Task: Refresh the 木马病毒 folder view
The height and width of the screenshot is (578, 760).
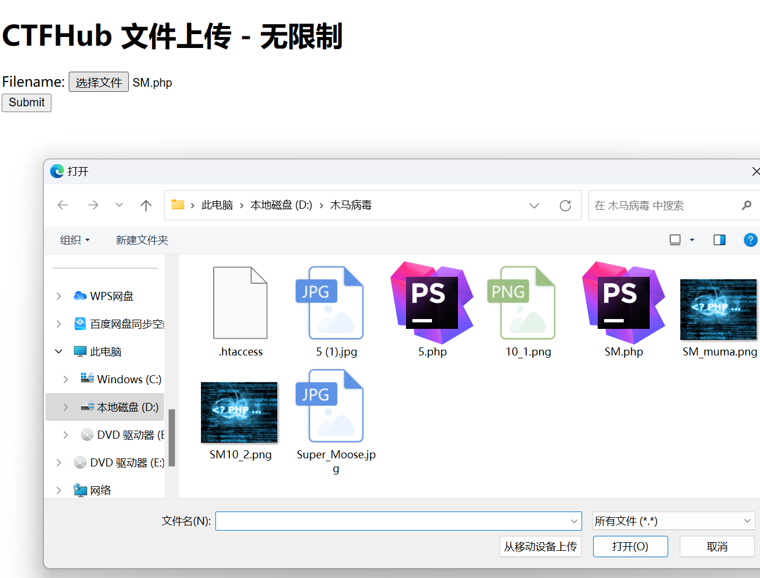Action: click(x=565, y=205)
